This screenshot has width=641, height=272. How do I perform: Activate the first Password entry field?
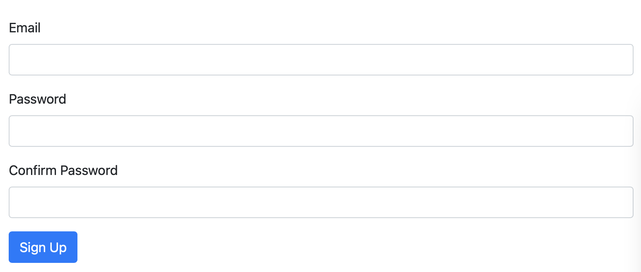(x=321, y=131)
